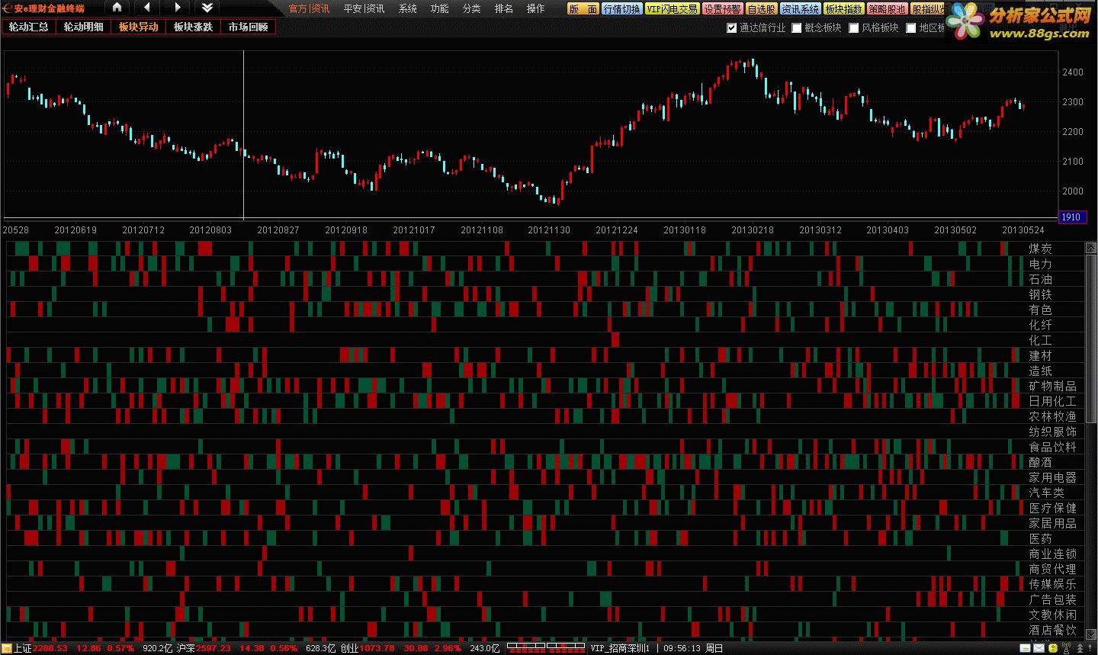Image resolution: width=1098 pixels, height=655 pixels.
Task: Select the 纺织服饰 sector row label
Action: (x=1052, y=432)
